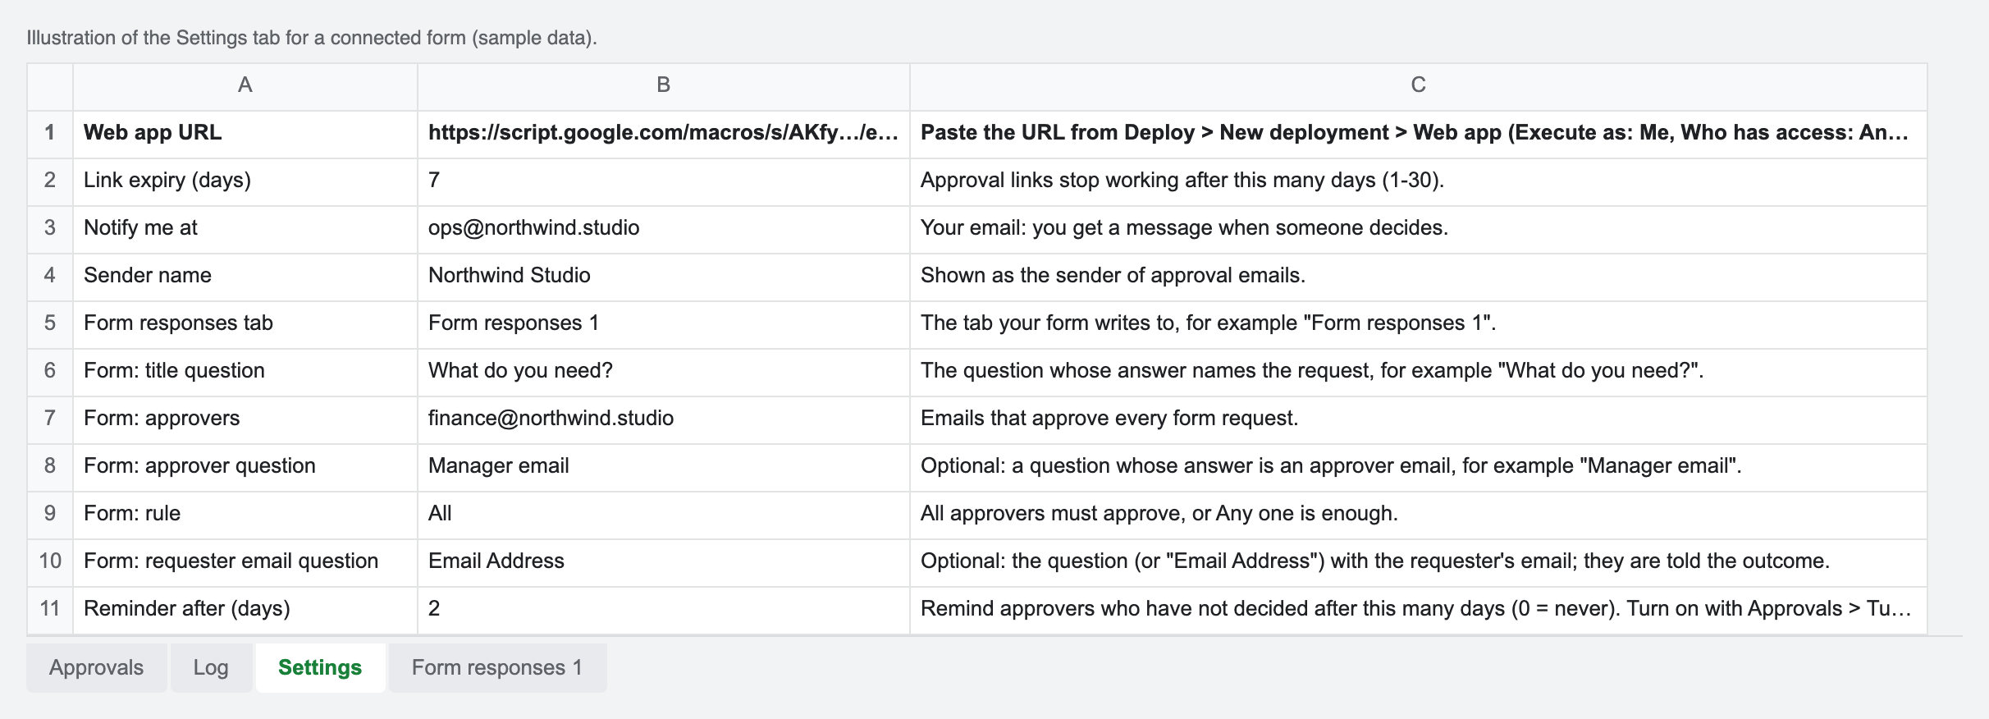Click the 'Web app URL' label cell
1989x719 pixels.
point(245,134)
